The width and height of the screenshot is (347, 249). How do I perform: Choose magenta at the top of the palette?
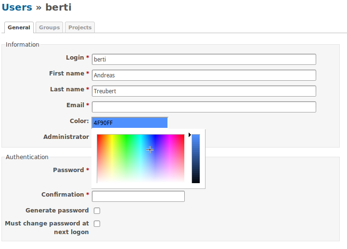(169, 136)
